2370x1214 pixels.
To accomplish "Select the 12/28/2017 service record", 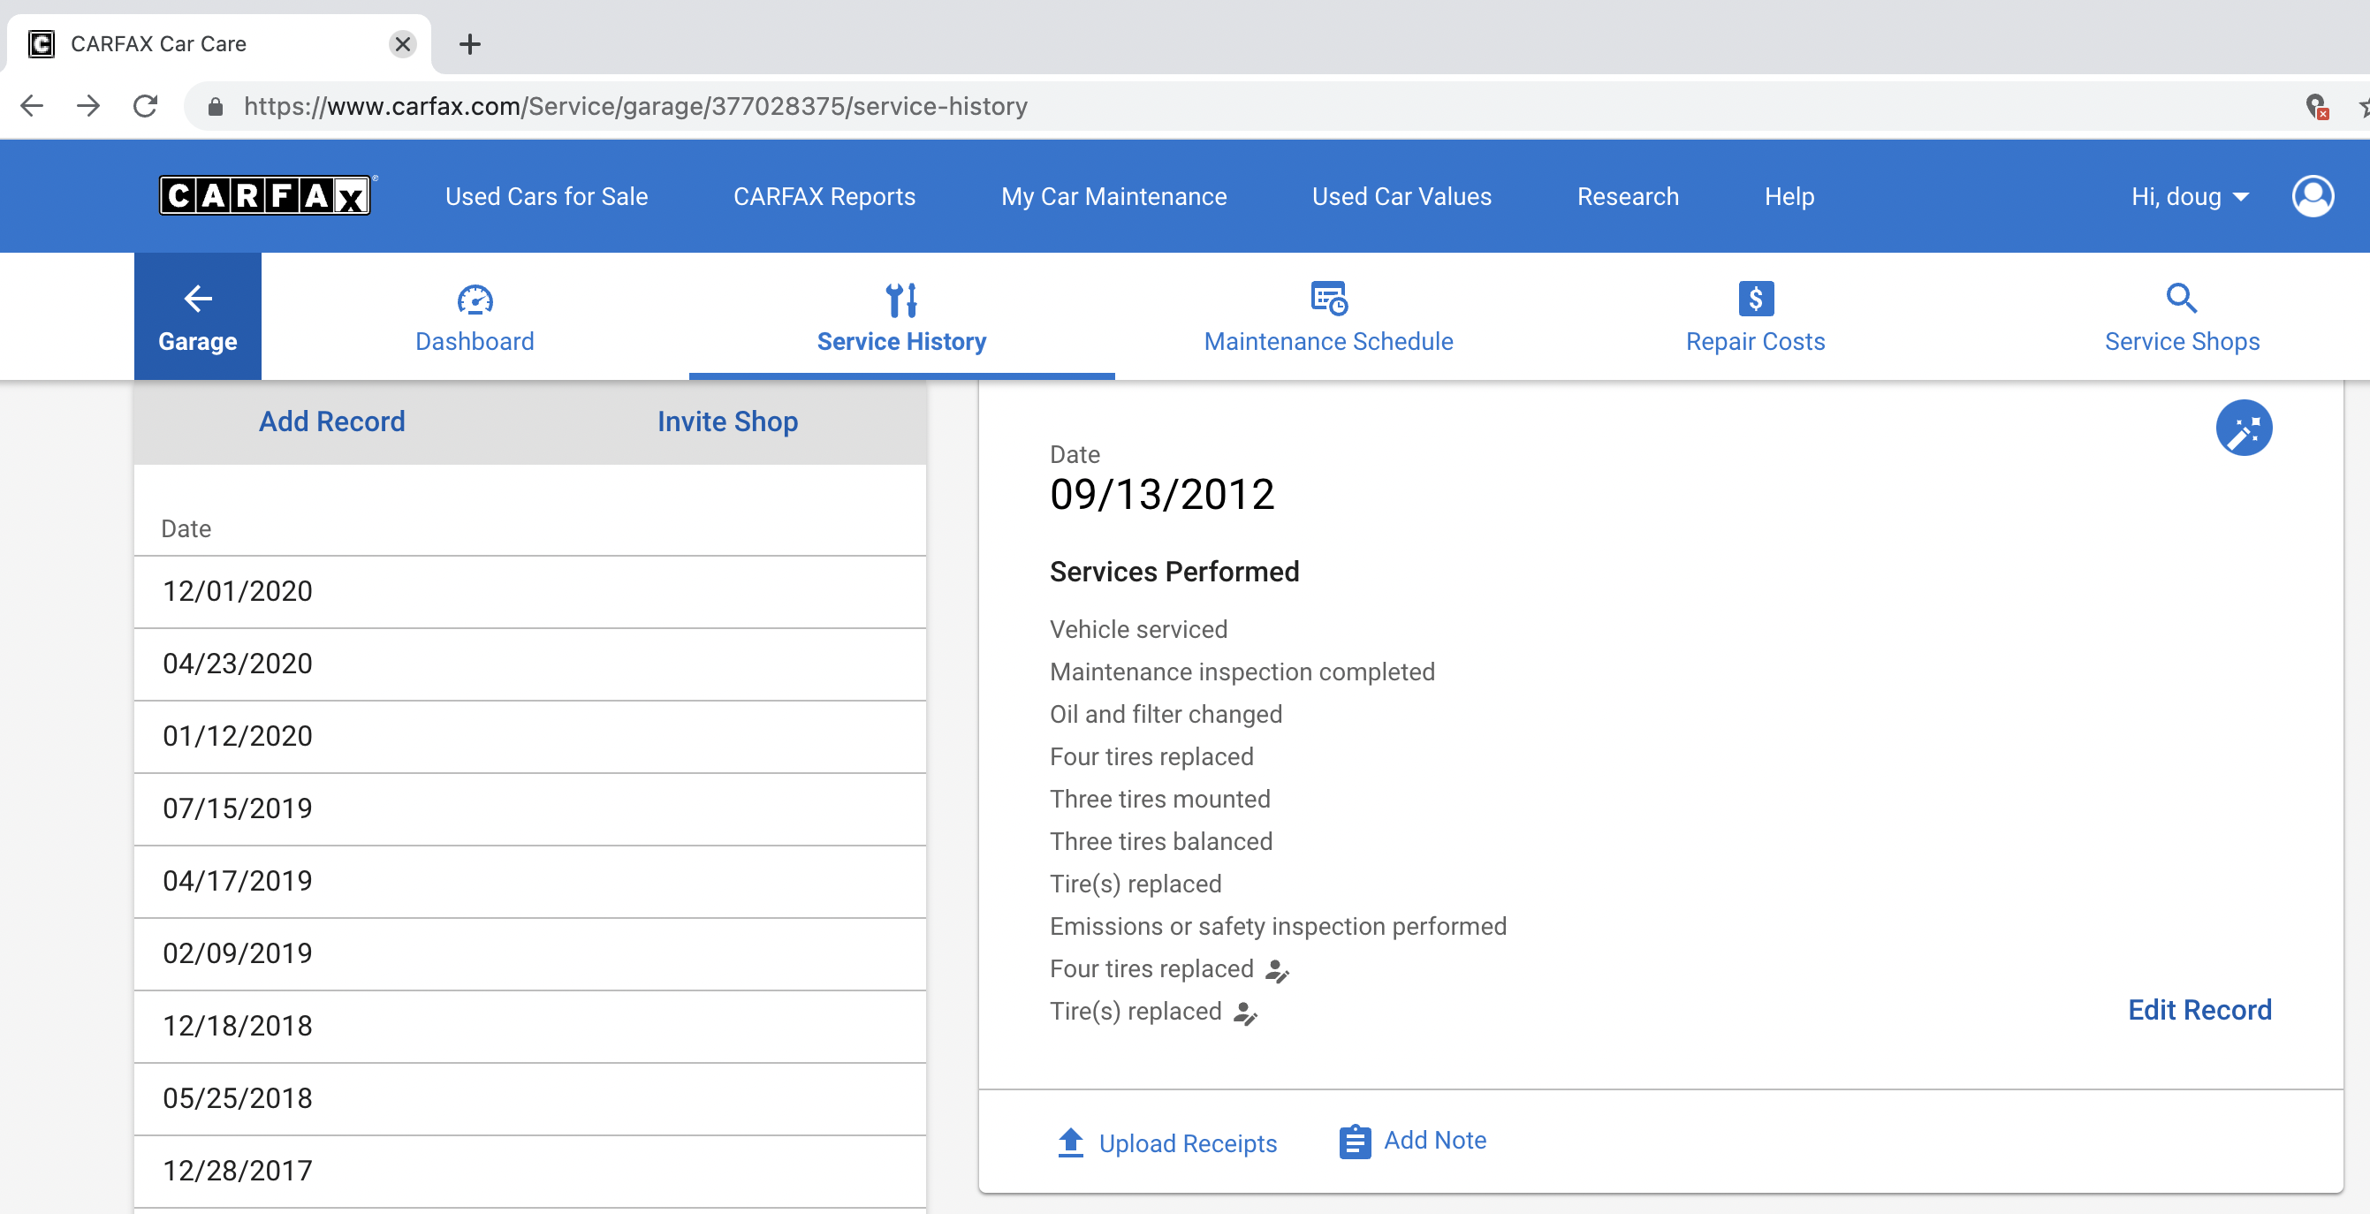I will (530, 1171).
